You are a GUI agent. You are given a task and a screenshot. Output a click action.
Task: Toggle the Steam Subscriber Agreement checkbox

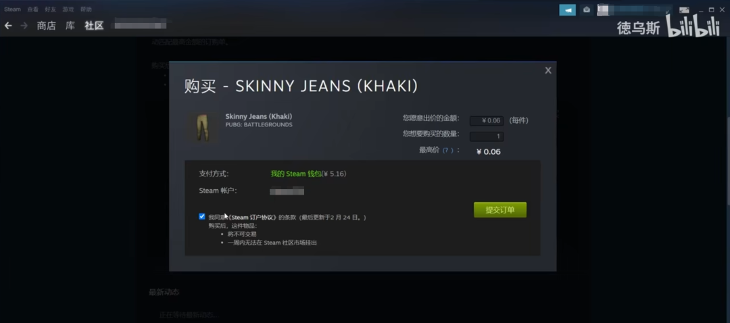click(x=201, y=216)
